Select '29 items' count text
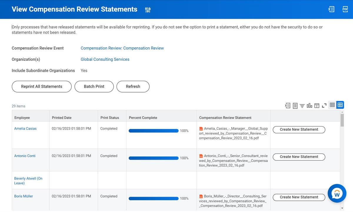The width and height of the screenshot is (353, 212). coord(19,106)
